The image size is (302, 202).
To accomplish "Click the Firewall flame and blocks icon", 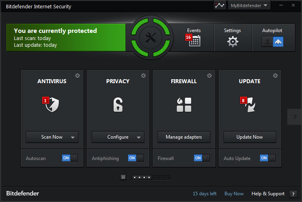I will (x=184, y=105).
